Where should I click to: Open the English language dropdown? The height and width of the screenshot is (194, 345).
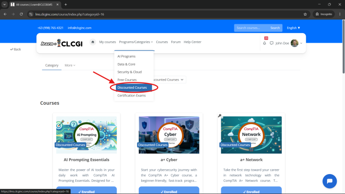coord(293,28)
